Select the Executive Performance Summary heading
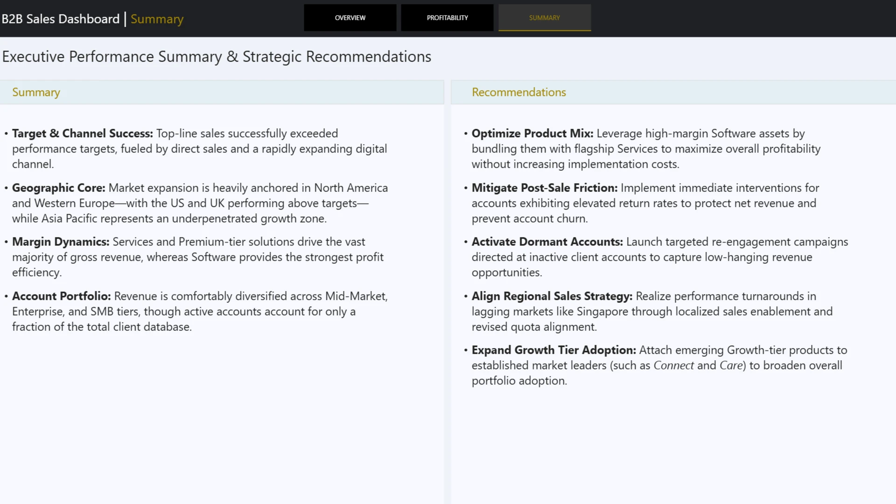The width and height of the screenshot is (896, 504). (217, 56)
